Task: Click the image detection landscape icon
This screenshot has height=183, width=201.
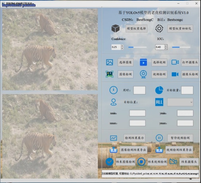Action: point(110,74)
